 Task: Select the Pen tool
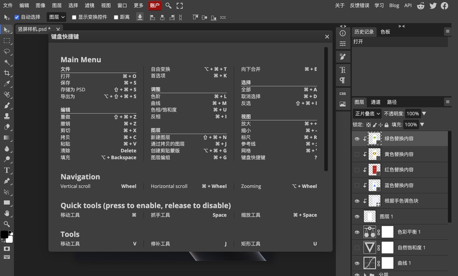click(7, 181)
